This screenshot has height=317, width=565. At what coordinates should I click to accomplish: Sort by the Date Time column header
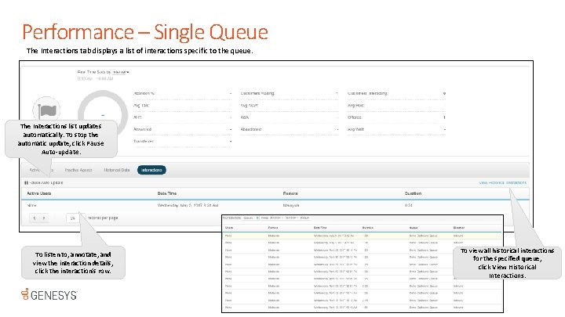coord(167,193)
